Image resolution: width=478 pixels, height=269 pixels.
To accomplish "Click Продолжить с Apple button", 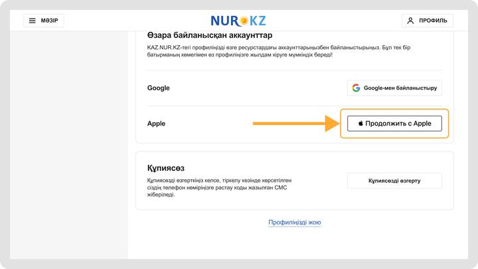I will (394, 124).
